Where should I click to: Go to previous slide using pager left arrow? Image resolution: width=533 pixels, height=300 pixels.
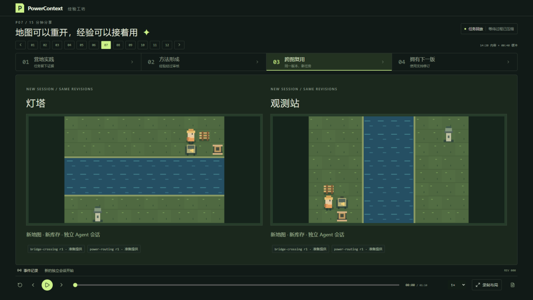click(x=20, y=45)
